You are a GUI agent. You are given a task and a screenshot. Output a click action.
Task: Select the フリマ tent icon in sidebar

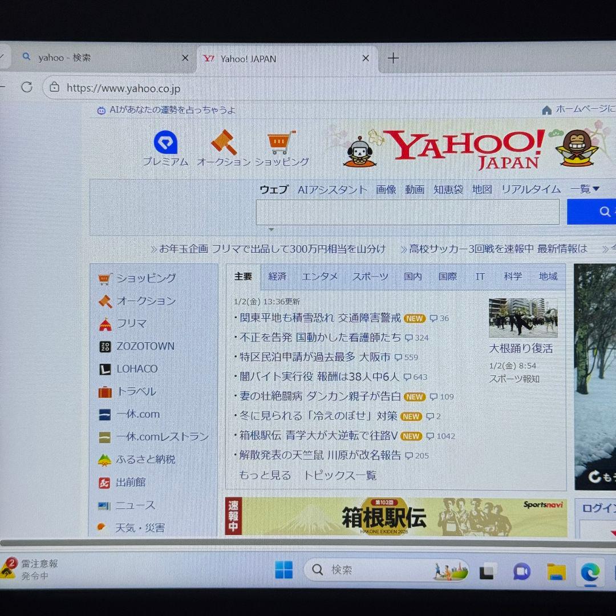[105, 323]
